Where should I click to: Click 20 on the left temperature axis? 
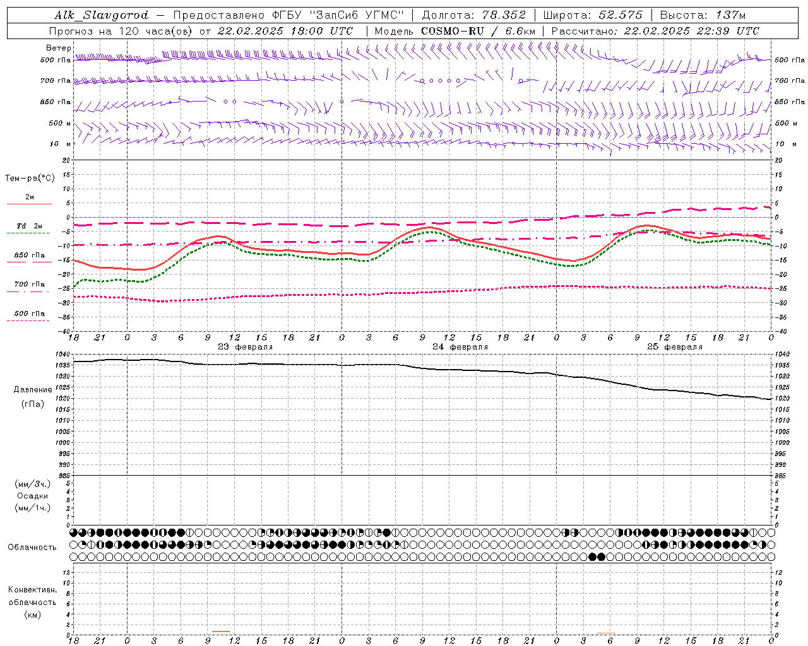point(66,160)
